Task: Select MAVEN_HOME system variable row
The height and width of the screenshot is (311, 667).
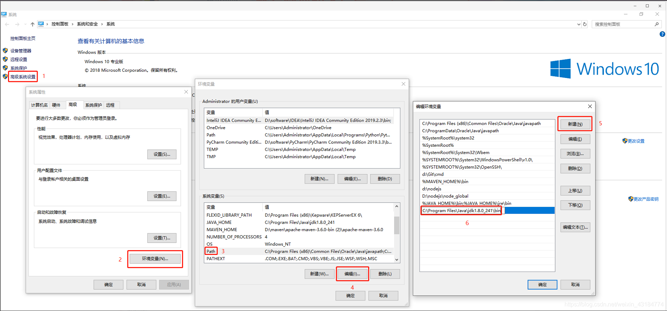Action: (299, 229)
